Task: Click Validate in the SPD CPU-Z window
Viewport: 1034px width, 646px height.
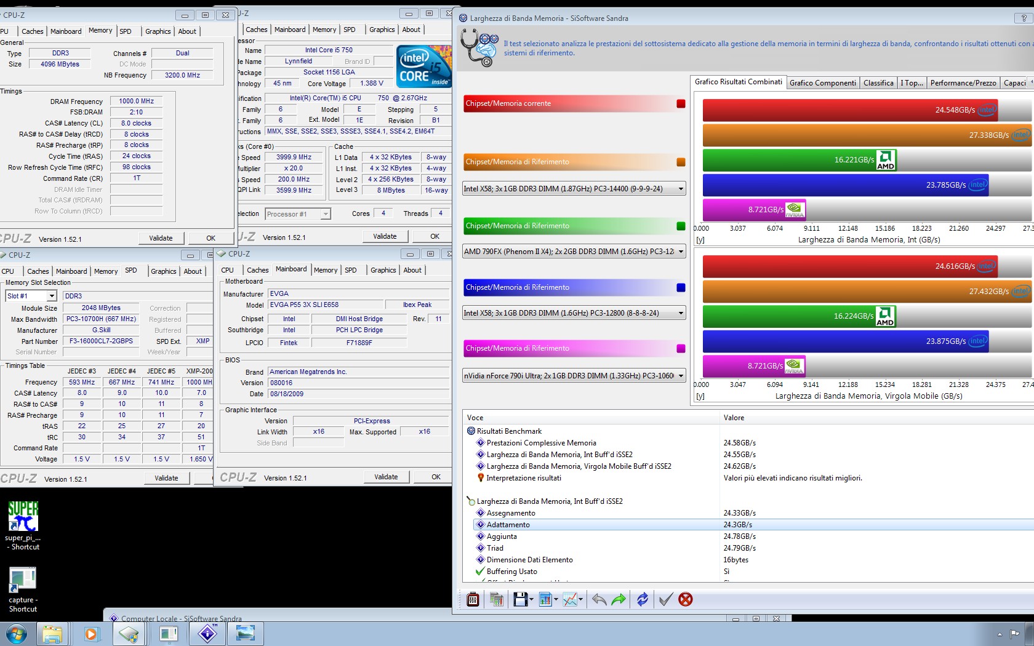Action: 166,478
